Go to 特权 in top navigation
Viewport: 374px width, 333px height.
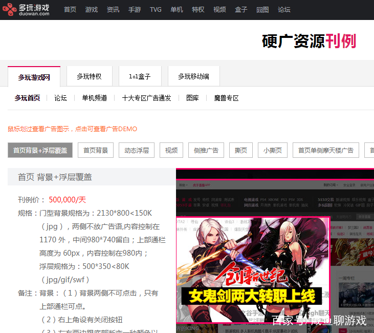pos(198,10)
